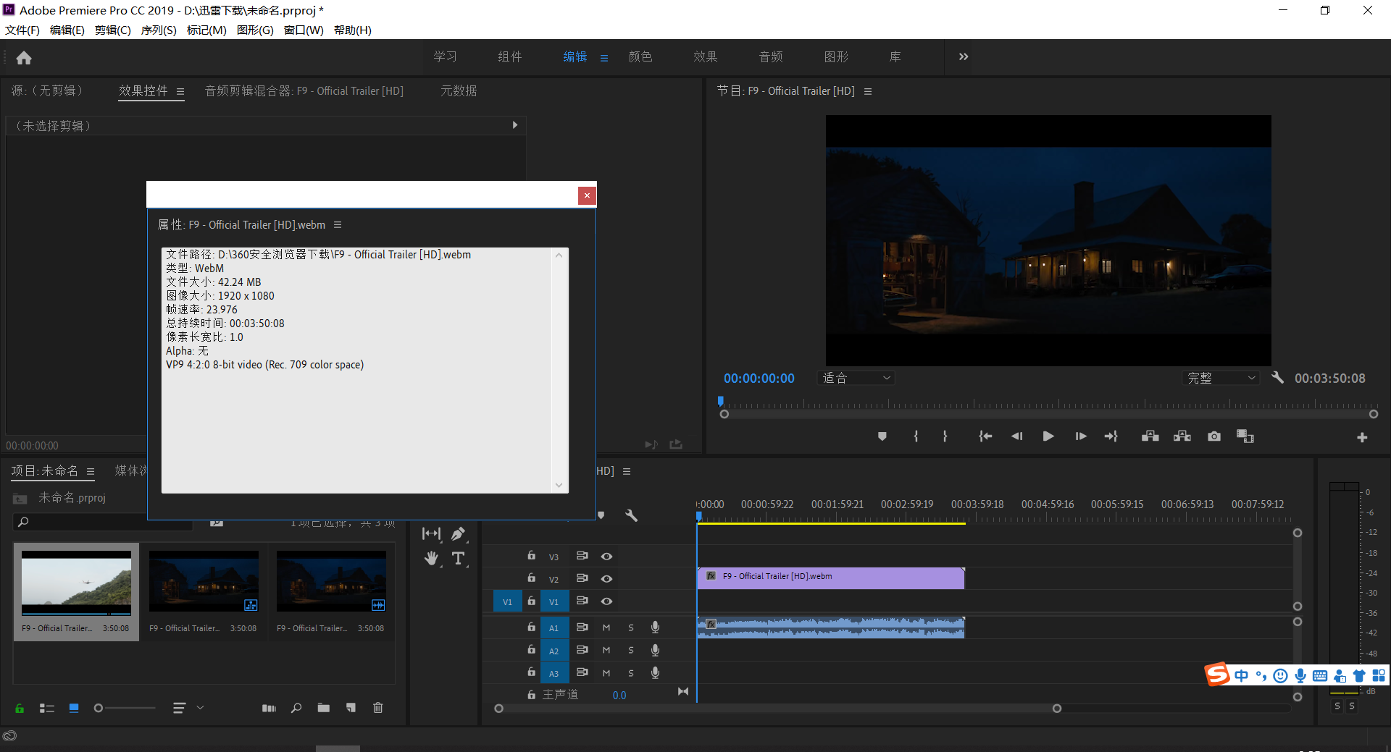The width and height of the screenshot is (1391, 752).
Task: Expand the workspace overflow chevron
Action: coord(963,57)
